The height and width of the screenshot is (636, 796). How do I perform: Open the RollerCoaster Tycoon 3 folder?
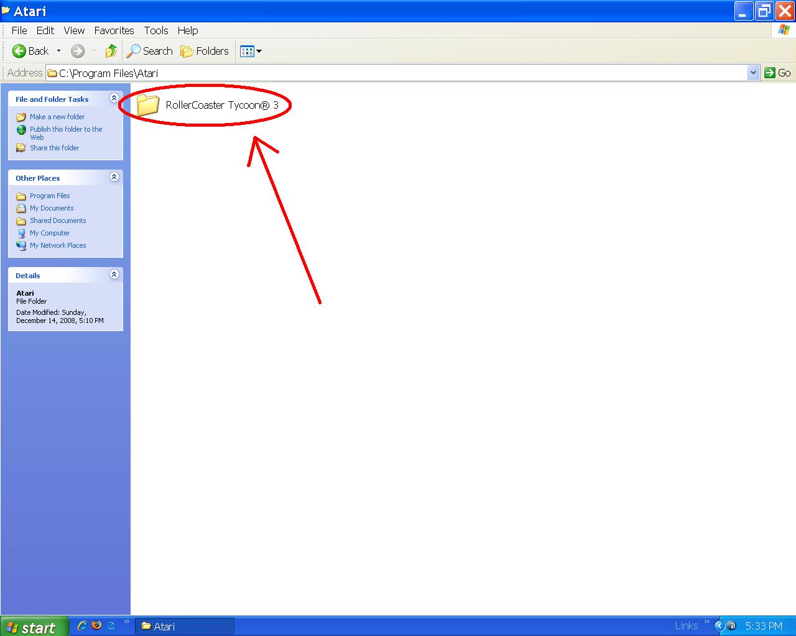[x=148, y=105]
